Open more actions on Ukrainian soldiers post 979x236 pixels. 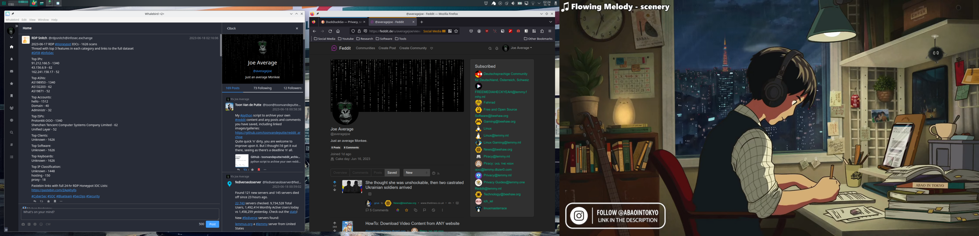click(442, 210)
